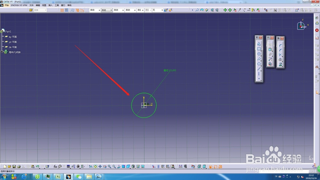Toggle the sketch Grid display
320x180 pixels.
coord(62,10)
